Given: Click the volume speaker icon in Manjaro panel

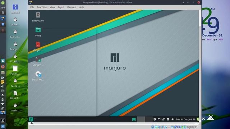Looking at the screenshot, I should [172, 119].
